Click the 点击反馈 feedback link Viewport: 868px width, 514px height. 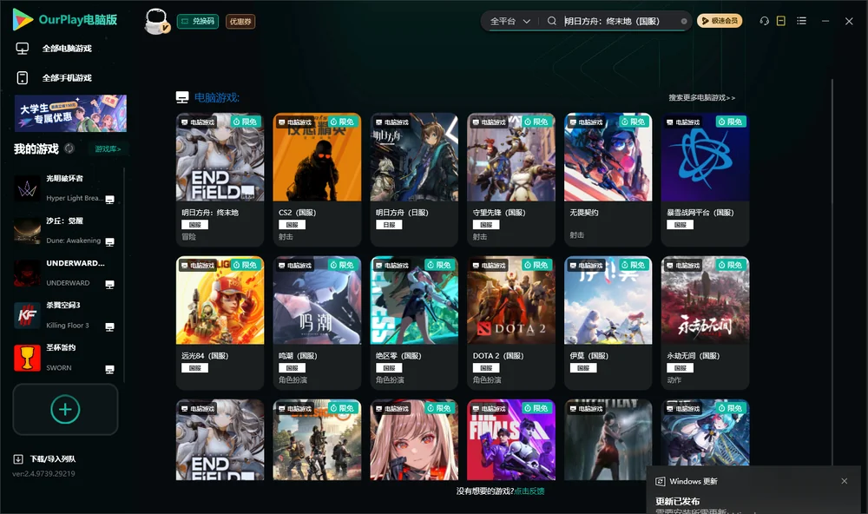click(x=529, y=491)
